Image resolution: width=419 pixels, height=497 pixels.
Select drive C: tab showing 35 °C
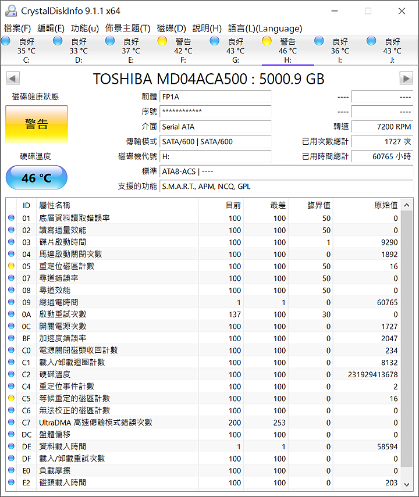click(x=27, y=51)
